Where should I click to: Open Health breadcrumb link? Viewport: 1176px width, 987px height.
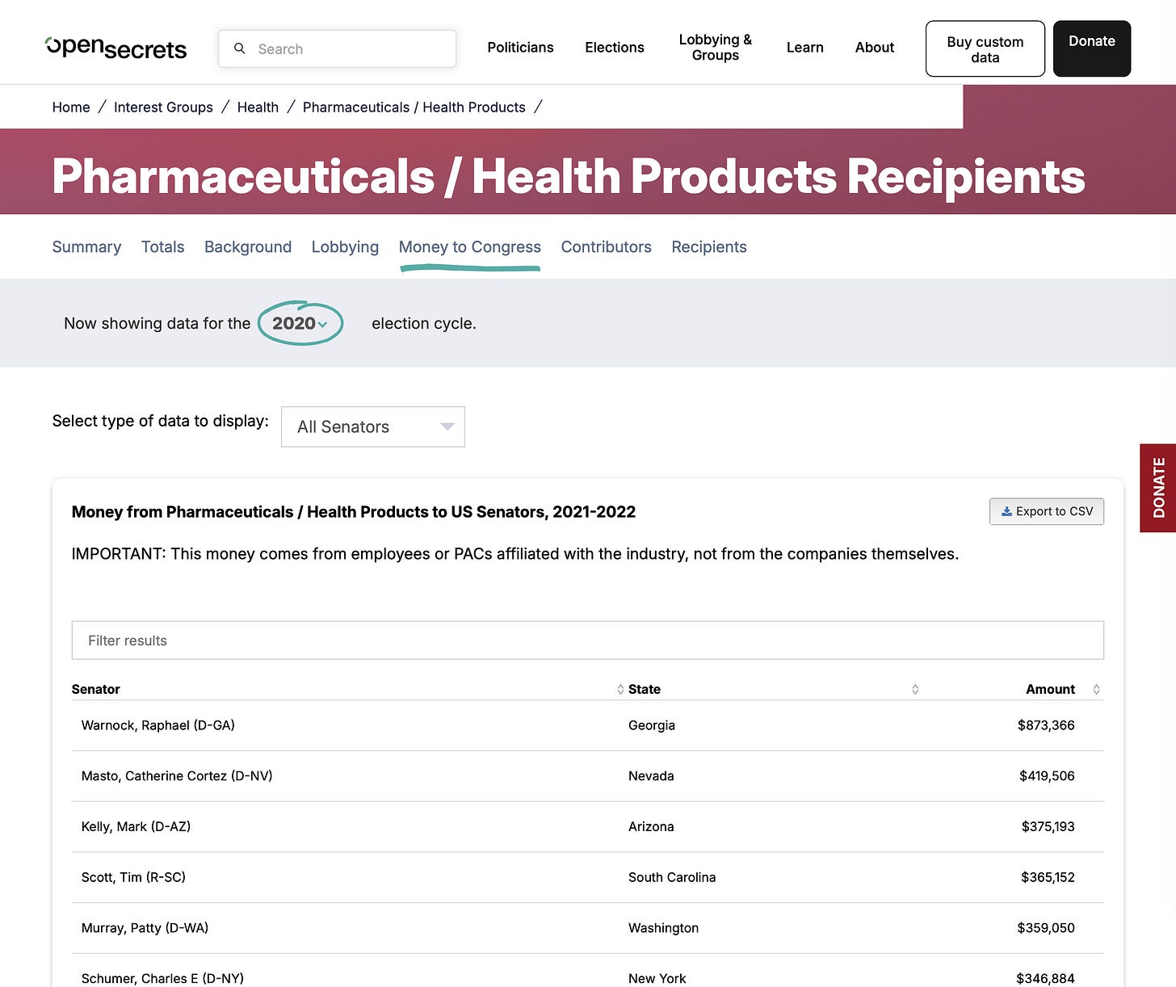pos(258,107)
